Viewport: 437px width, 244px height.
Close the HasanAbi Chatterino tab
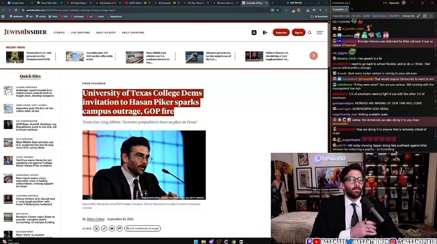click(346, 9)
